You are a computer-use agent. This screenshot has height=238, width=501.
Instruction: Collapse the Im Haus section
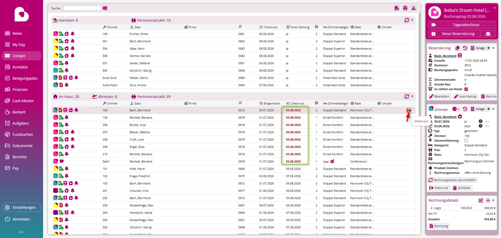tap(412, 97)
